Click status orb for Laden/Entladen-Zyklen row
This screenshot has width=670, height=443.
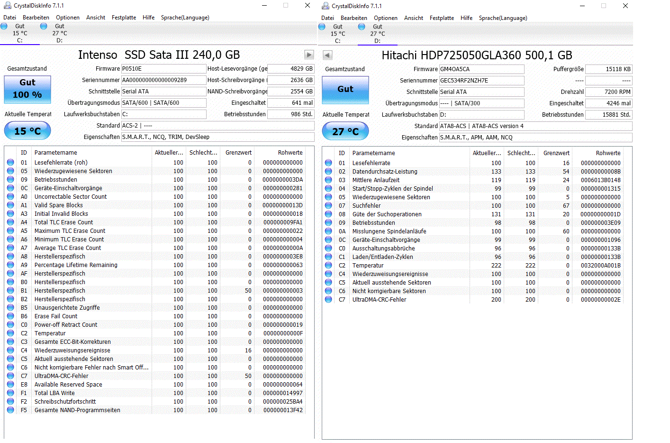pyautogui.click(x=328, y=257)
